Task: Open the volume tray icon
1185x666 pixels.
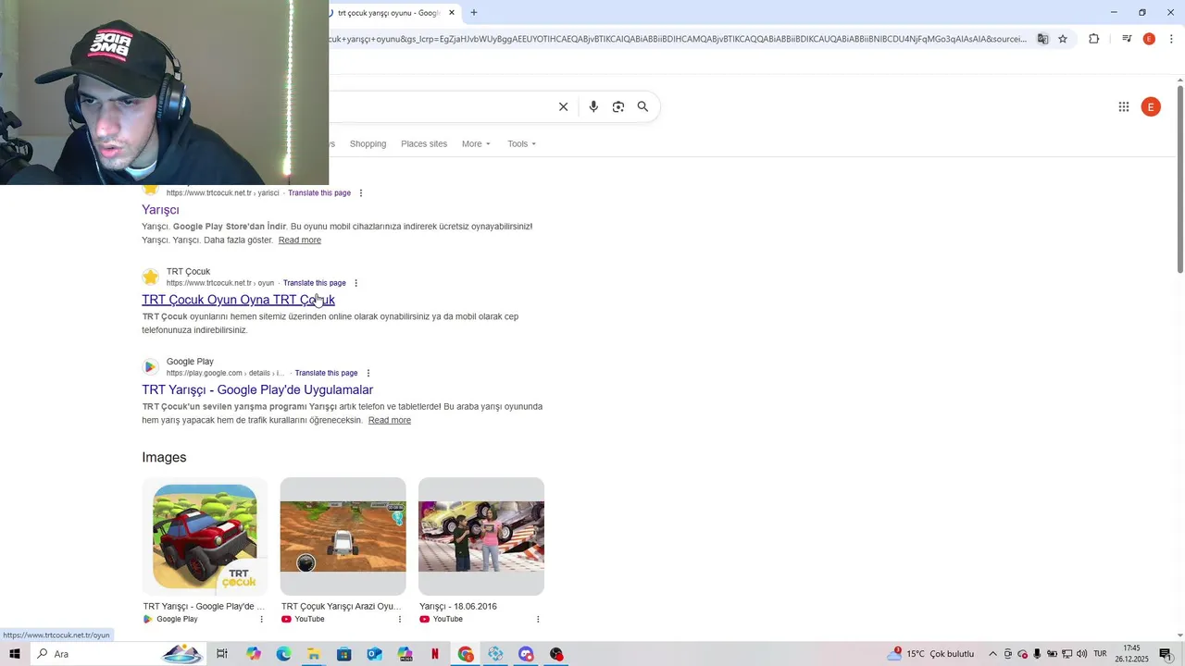Action: pos(1081,654)
